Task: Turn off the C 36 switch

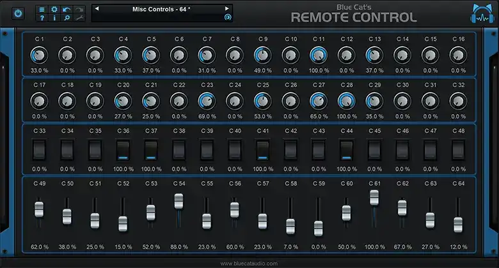Action: [123, 149]
